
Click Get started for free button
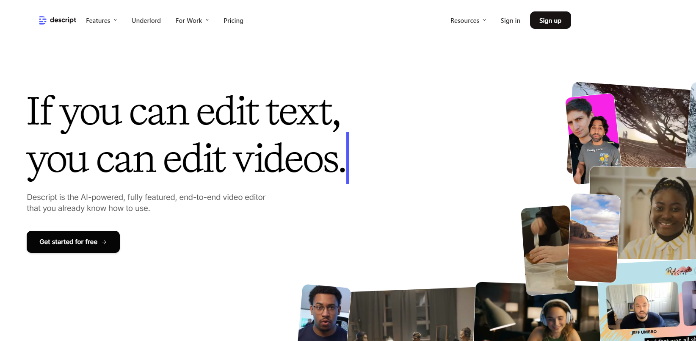pos(73,242)
